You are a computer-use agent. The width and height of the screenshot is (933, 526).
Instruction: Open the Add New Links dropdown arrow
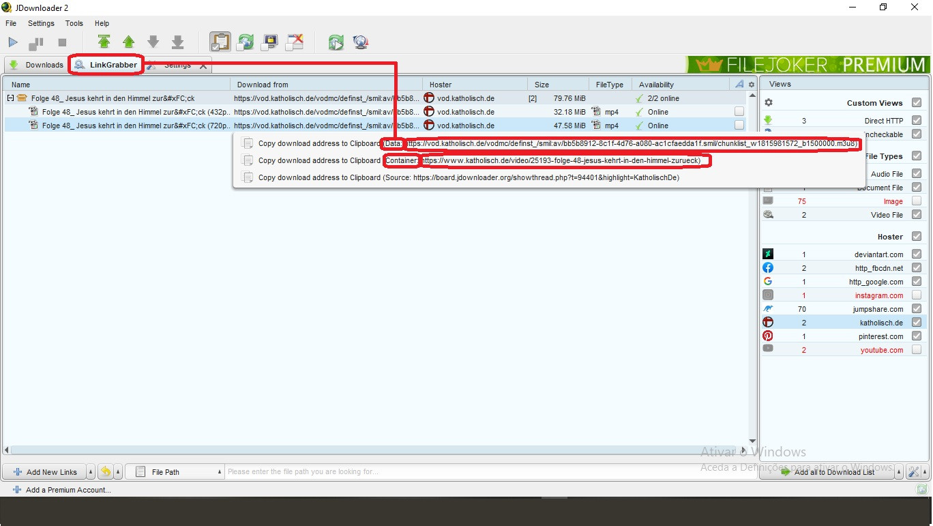[91, 472]
